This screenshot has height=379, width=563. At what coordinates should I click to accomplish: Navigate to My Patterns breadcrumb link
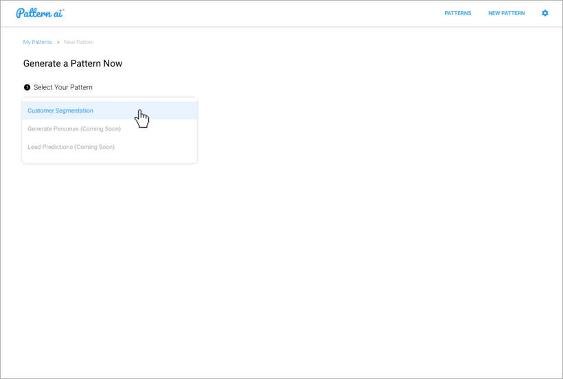point(37,43)
